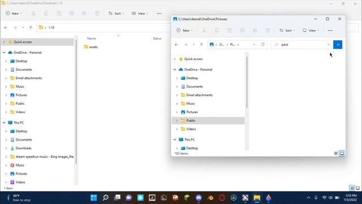362x204 pixels.
Task: Open See more ellipsis in Pictures window
Action: [x=330, y=30]
